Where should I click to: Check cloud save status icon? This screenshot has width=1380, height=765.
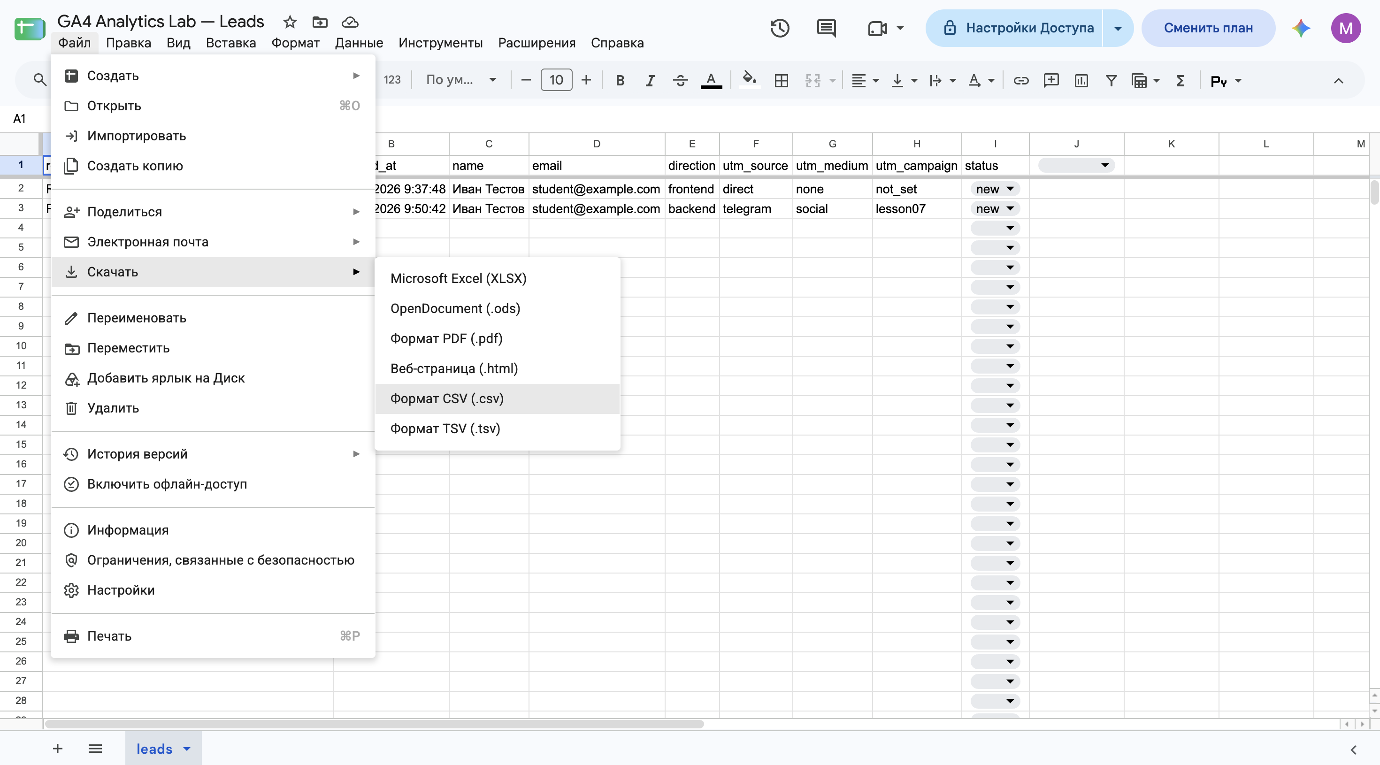(x=350, y=22)
